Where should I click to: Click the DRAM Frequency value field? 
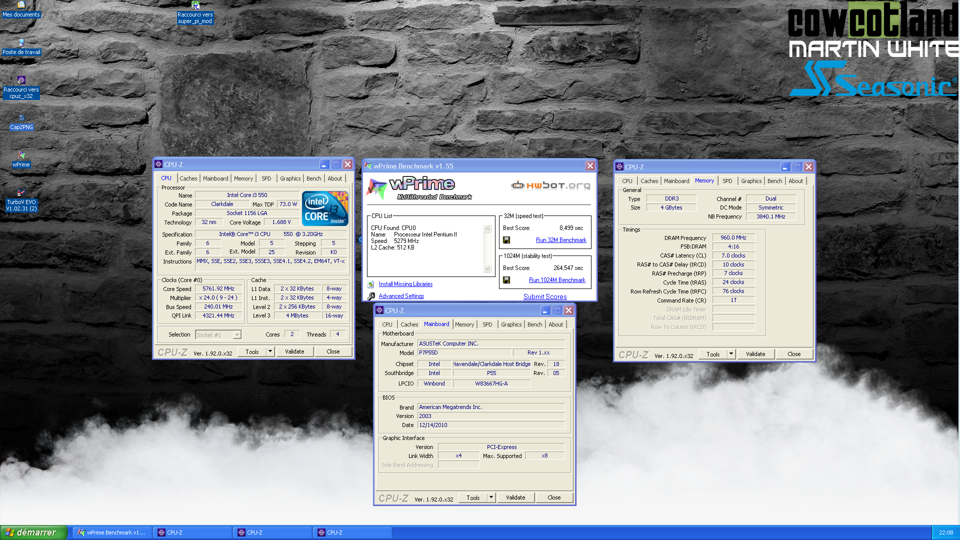733,238
